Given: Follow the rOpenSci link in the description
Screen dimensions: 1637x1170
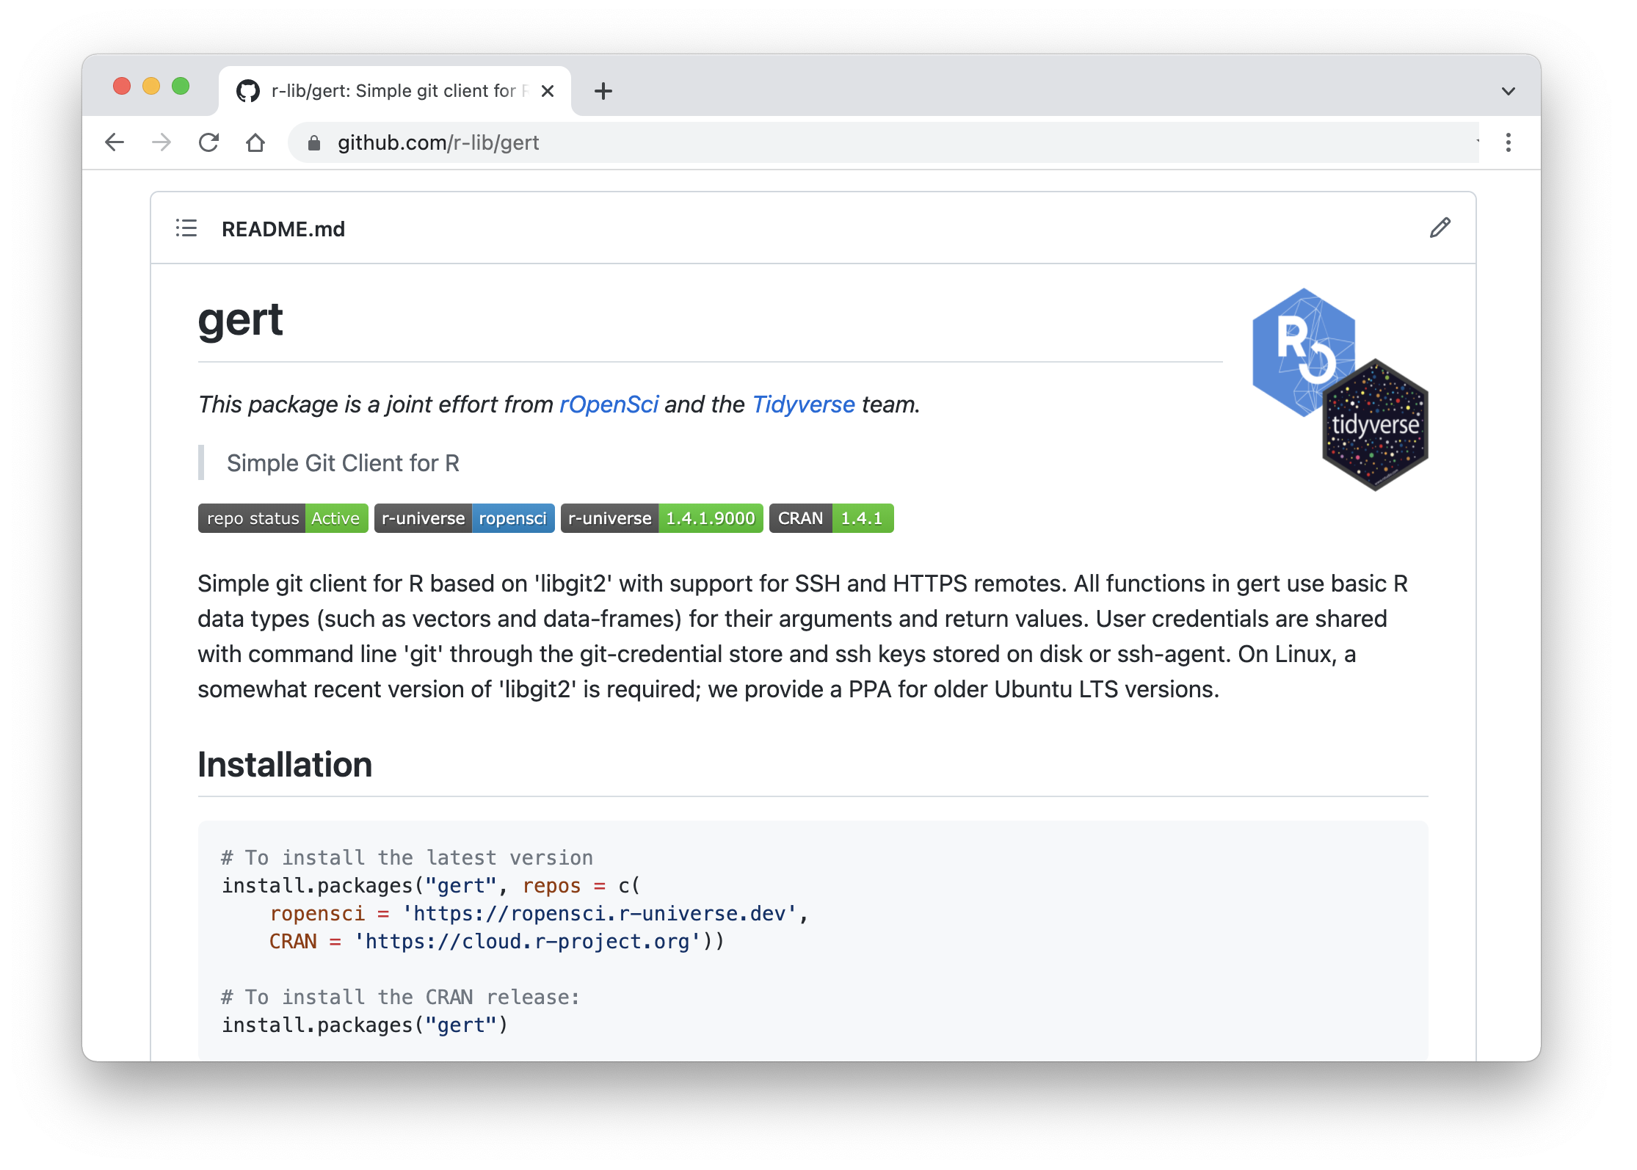Looking at the screenshot, I should 609,404.
